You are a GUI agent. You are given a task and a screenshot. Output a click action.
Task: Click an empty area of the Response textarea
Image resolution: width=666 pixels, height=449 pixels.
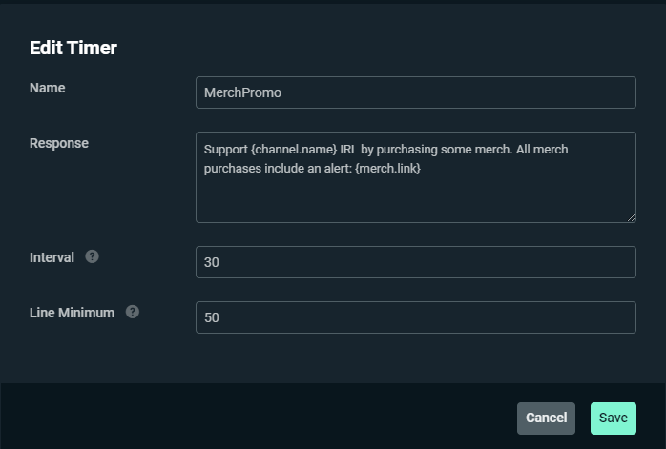click(416, 197)
